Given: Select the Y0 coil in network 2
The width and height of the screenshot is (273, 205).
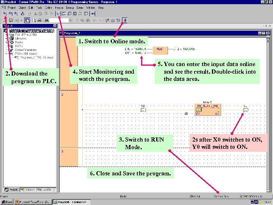Looking at the screenshot, I should (245, 110).
